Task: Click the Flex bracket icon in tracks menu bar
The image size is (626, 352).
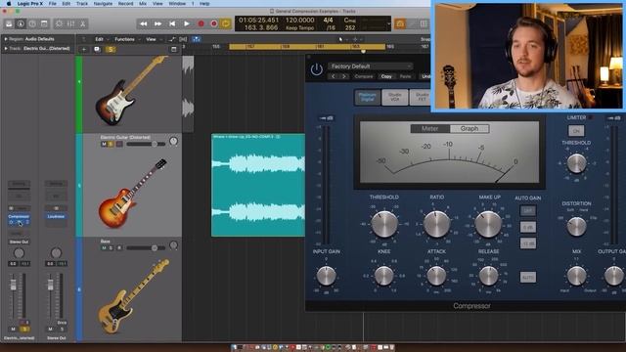Action: pyautogui.click(x=183, y=39)
